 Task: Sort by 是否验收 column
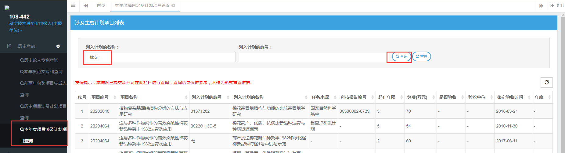(451, 97)
